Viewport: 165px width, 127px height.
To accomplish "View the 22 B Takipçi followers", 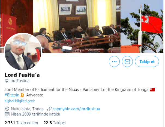I will [55, 123].
